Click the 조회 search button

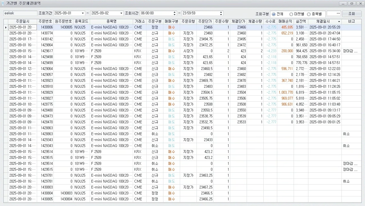click(351, 14)
